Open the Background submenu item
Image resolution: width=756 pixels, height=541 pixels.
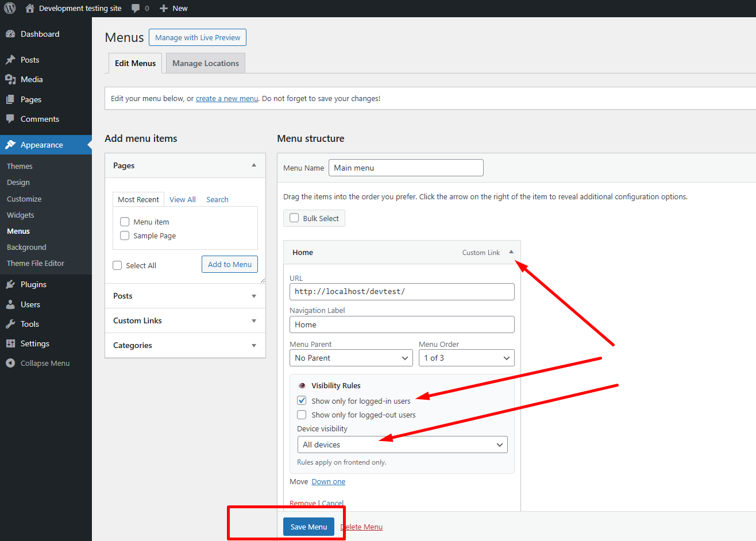(26, 247)
